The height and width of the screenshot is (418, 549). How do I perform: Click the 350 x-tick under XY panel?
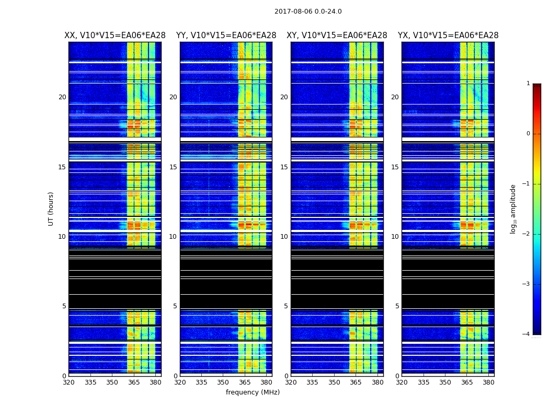(x=334, y=382)
